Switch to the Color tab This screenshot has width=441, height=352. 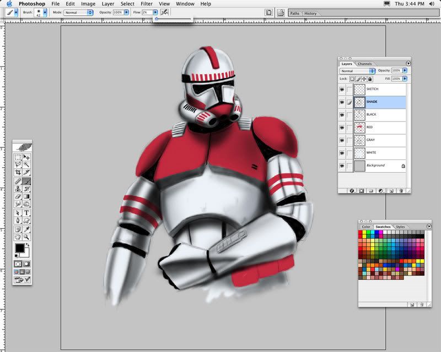pyautogui.click(x=366, y=227)
